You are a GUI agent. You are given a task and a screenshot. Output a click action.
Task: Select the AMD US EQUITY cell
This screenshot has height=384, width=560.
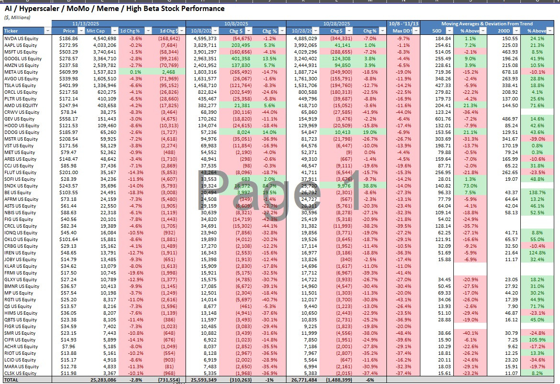pyautogui.click(x=28, y=105)
